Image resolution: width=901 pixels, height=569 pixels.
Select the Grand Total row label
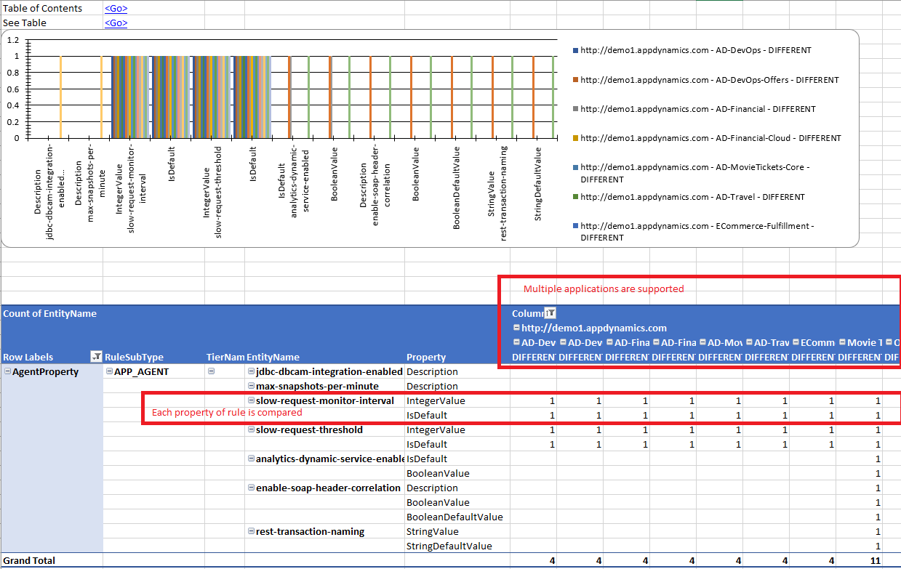pyautogui.click(x=29, y=560)
